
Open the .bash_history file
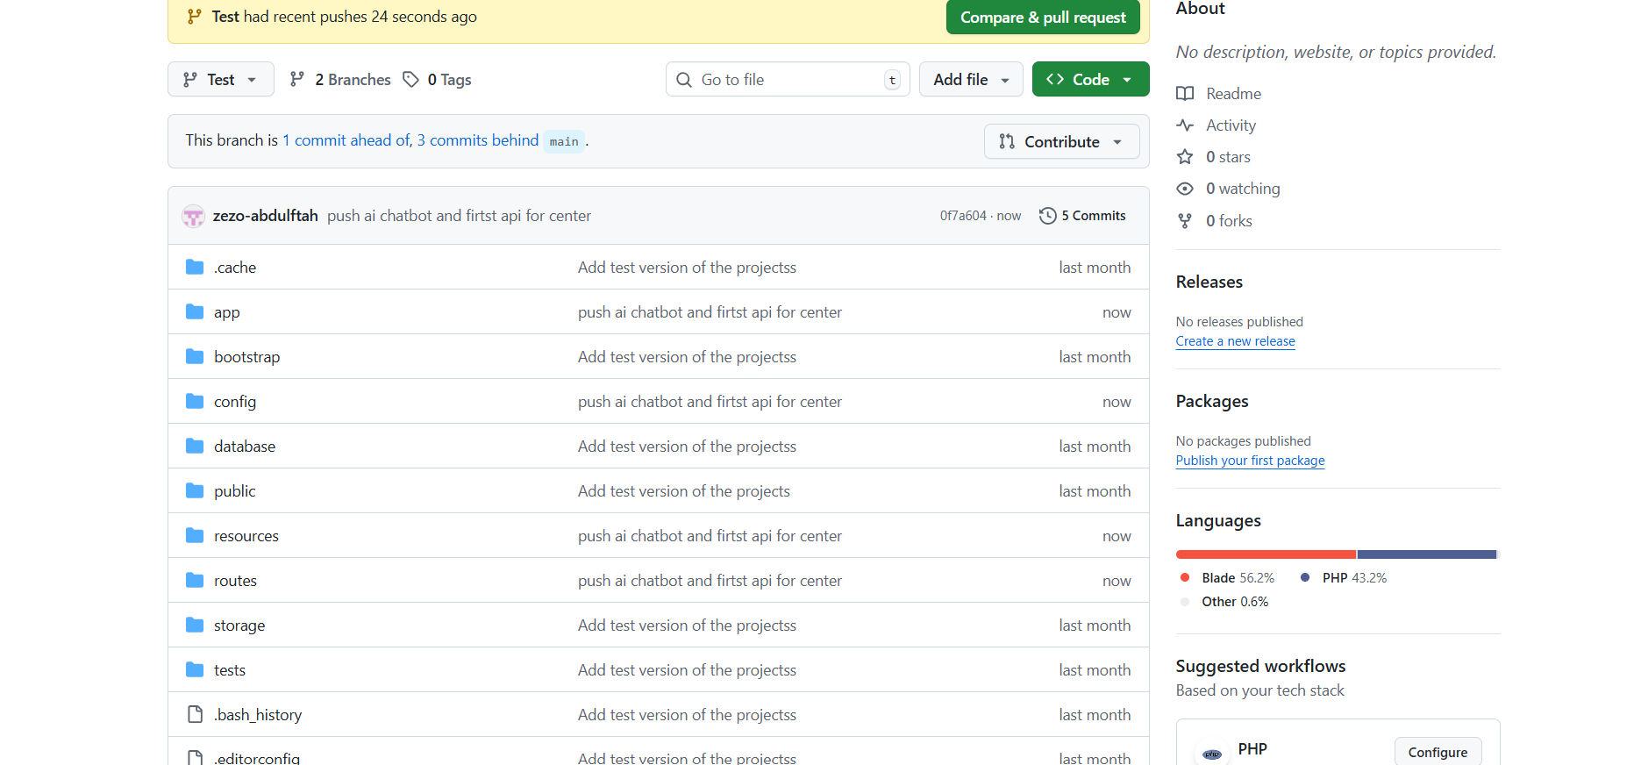click(x=257, y=715)
